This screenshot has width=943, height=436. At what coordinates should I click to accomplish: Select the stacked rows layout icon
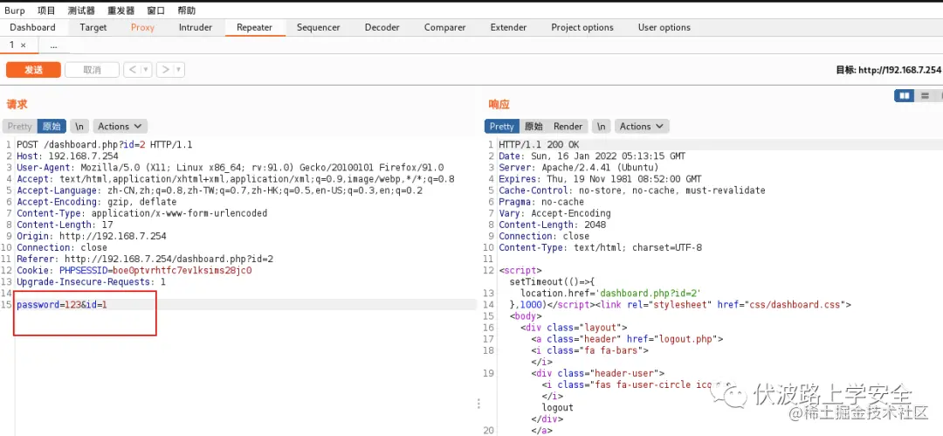(925, 96)
